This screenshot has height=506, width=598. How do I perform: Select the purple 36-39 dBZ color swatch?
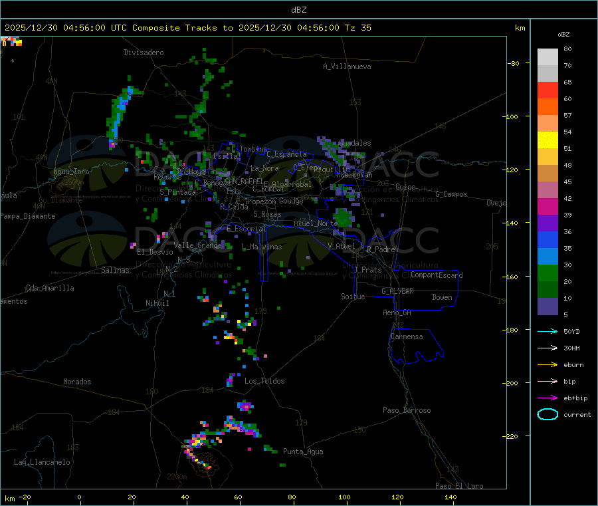[548, 223]
